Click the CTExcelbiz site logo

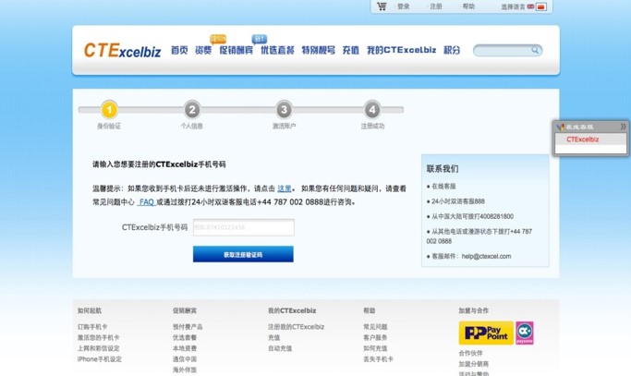(x=122, y=50)
